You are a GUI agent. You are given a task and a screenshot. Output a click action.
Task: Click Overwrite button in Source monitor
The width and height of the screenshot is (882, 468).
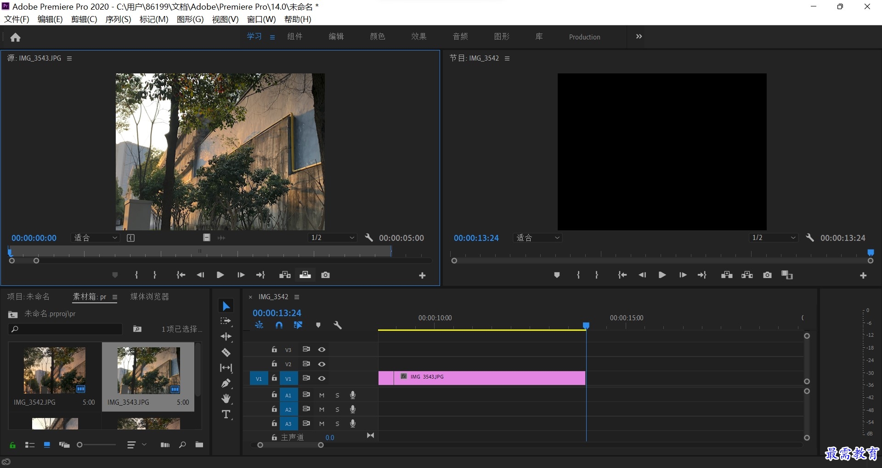(305, 275)
